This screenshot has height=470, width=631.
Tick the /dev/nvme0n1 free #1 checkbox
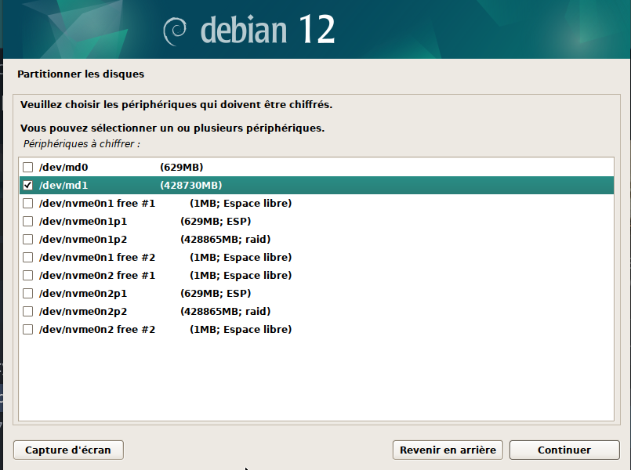click(x=27, y=204)
